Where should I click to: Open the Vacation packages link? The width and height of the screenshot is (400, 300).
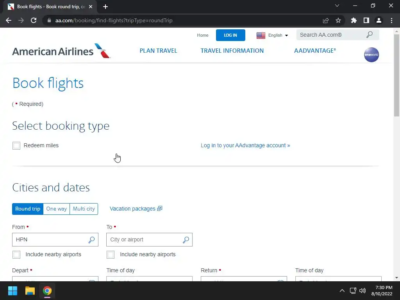coord(136,209)
